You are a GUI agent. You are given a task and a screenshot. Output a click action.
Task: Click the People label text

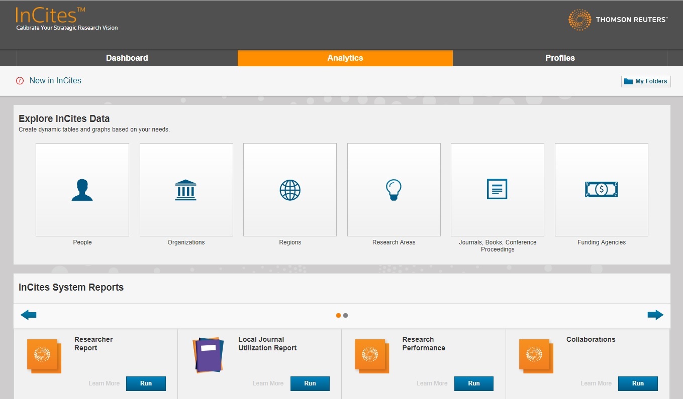coord(82,242)
